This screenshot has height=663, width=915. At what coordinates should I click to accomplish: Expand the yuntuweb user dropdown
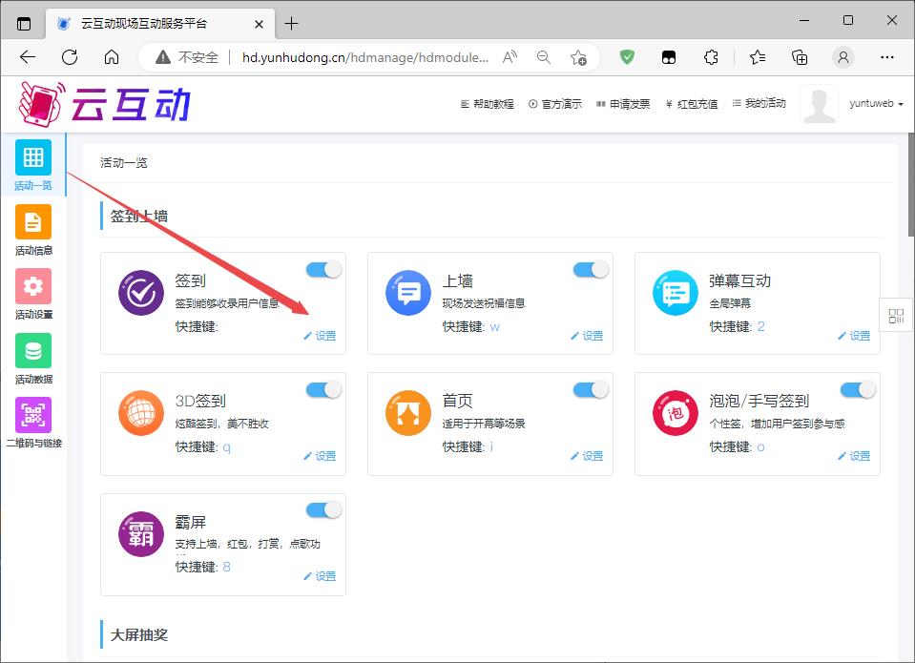click(877, 104)
